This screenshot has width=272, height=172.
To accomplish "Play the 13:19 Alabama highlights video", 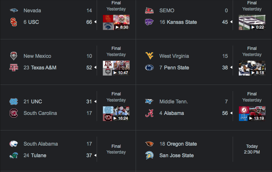I will pyautogui.click(x=252, y=113).
